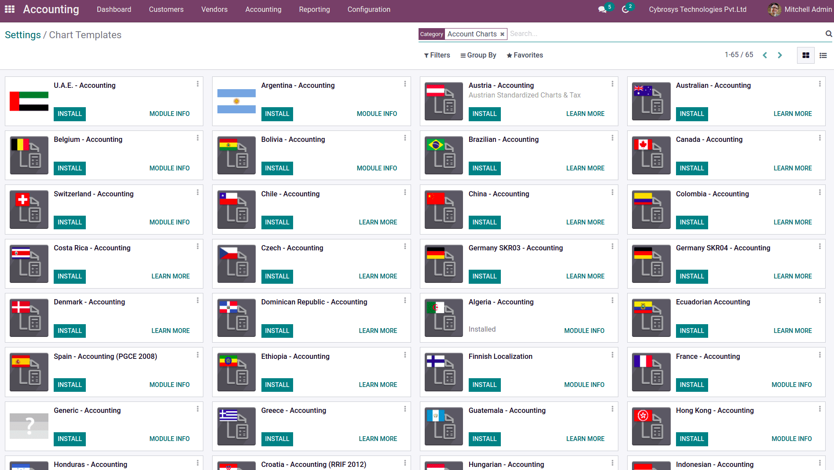This screenshot has height=470, width=834.
Task: Open the Accounting menu item
Action: tap(263, 9)
